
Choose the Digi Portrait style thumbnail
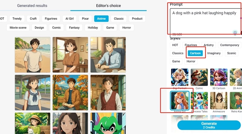pos(180,77)
